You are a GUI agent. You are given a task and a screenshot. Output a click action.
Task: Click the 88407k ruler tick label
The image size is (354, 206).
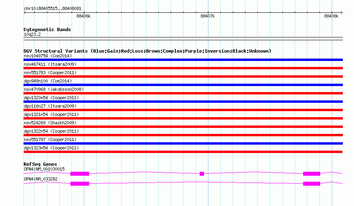pos(208,16)
